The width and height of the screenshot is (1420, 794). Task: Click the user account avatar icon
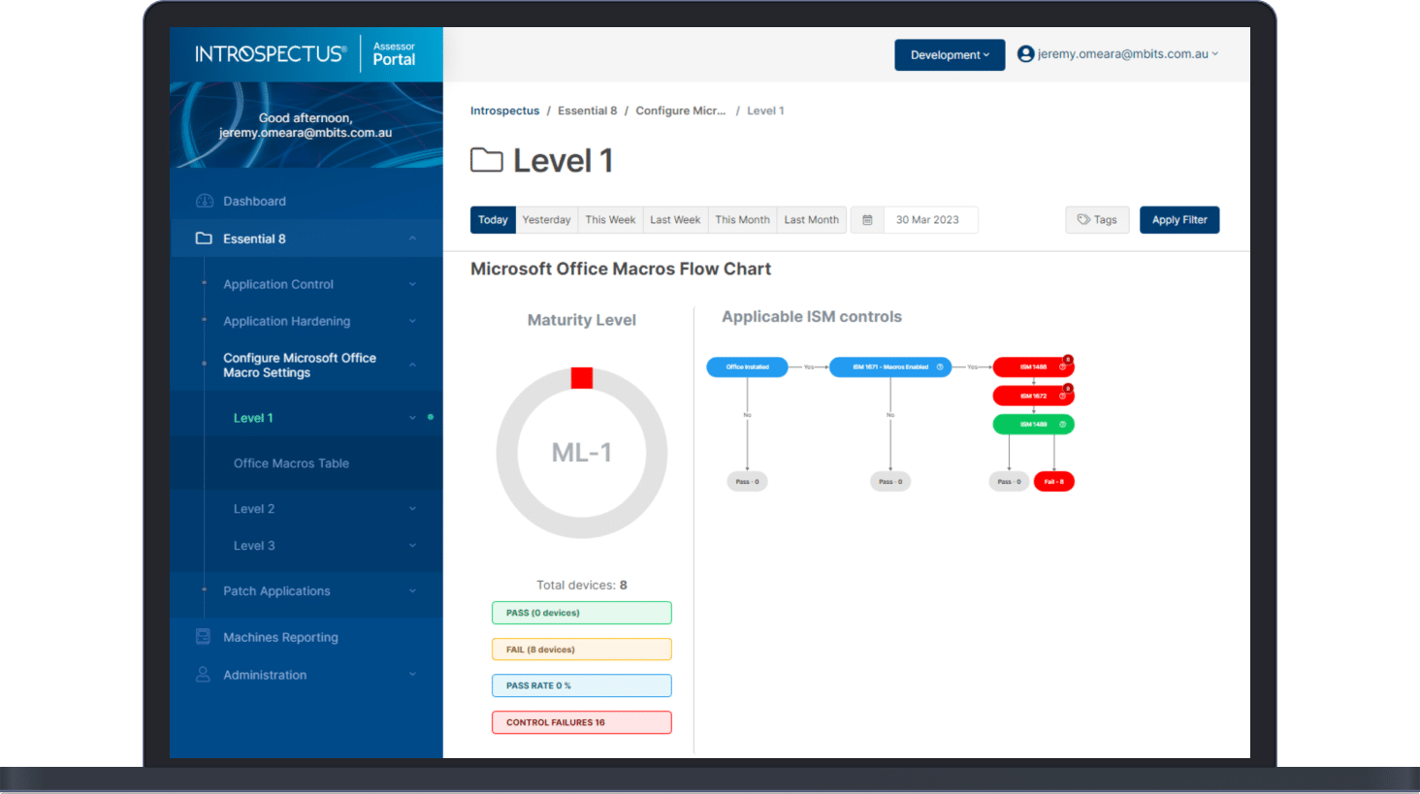(x=1025, y=54)
